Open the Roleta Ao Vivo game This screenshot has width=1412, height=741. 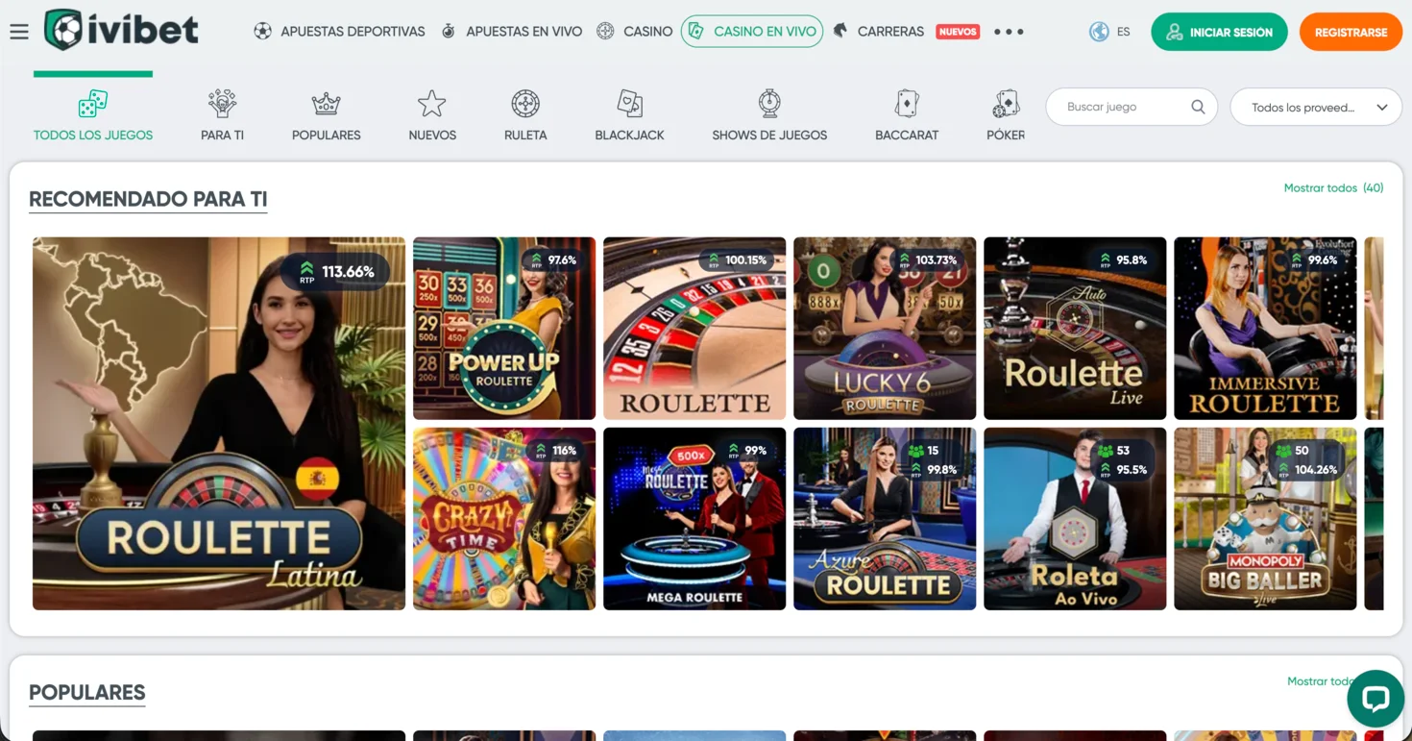click(1075, 519)
